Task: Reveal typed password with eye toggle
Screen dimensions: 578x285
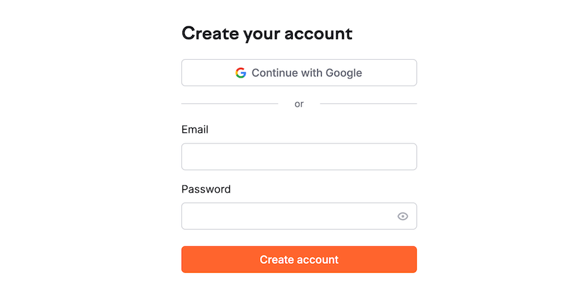Action: click(403, 216)
